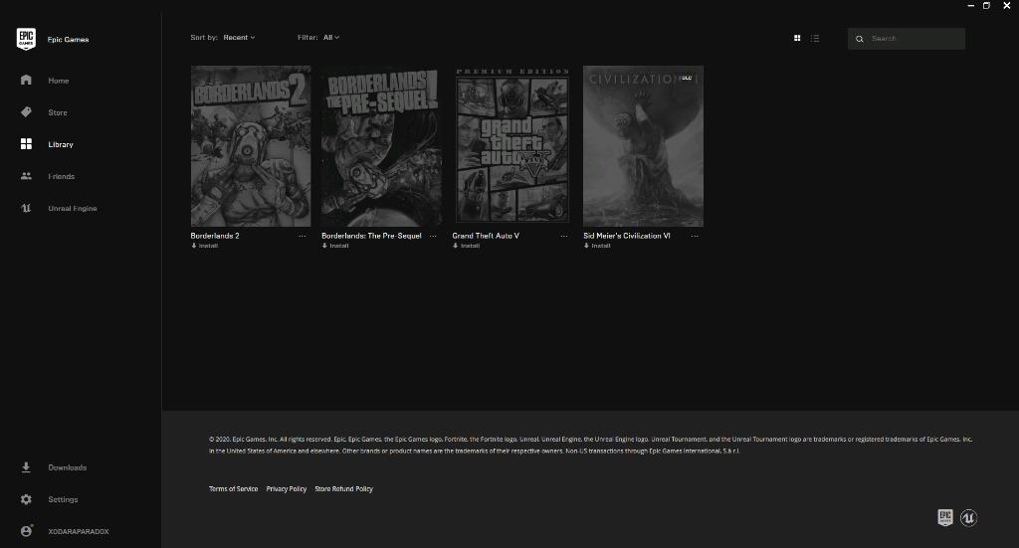
Task: Go to Library menu item
Action: [x=61, y=144]
